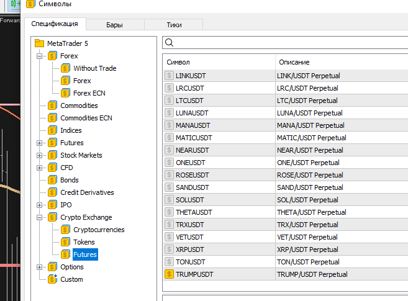Click the greyed SOLUSDT symbol icon
The image size is (408, 301).
point(169,200)
